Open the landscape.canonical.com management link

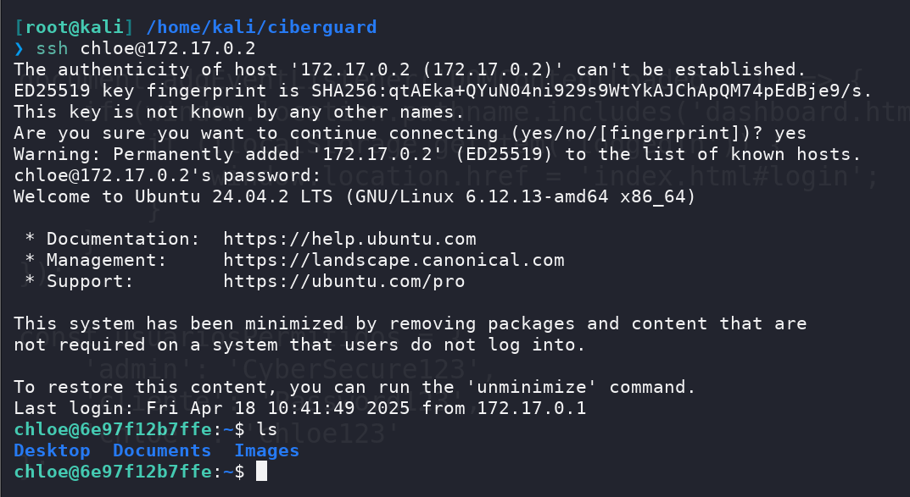coord(394,260)
